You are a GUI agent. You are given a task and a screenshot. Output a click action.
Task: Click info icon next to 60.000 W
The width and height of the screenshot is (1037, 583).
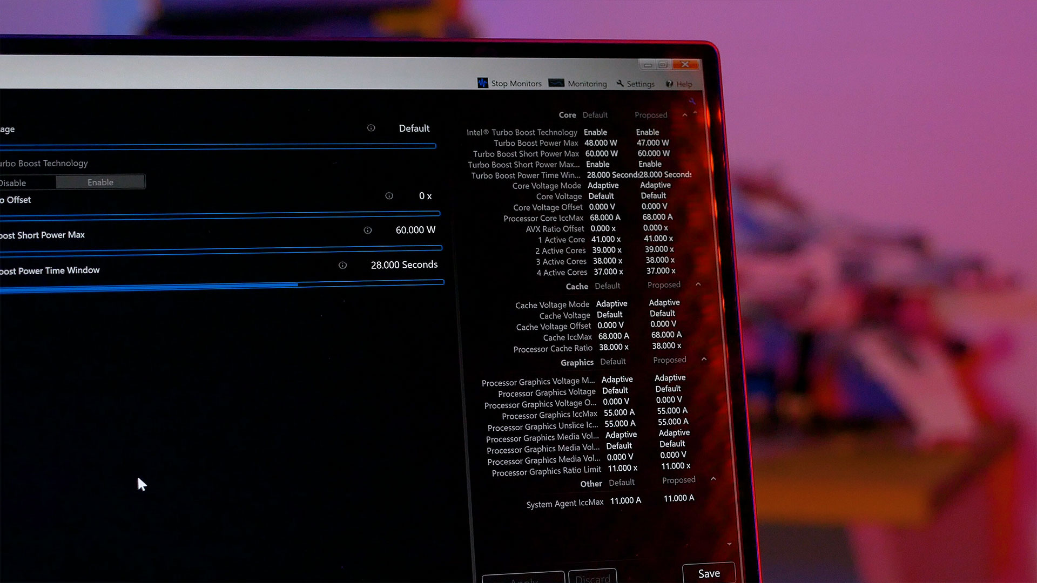tap(368, 231)
